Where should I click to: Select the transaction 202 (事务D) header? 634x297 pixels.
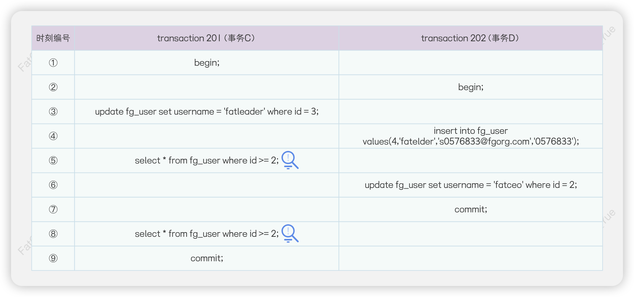tap(470, 38)
